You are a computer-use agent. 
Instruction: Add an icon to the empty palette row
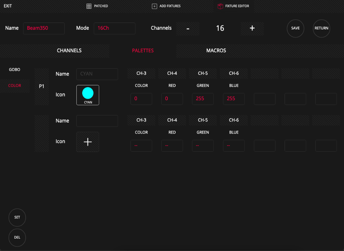click(88, 142)
